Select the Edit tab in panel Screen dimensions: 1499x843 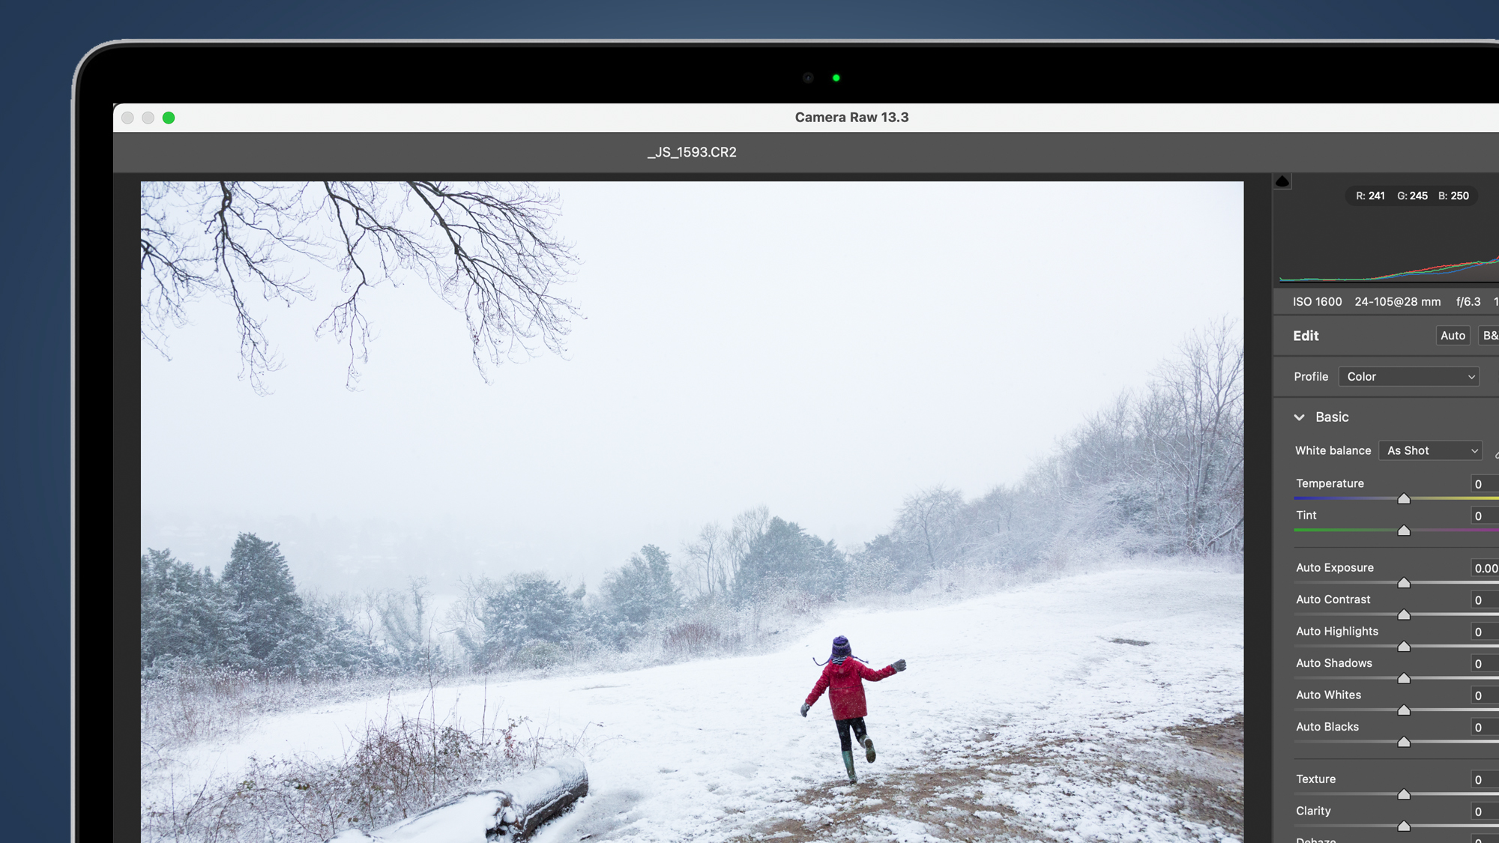pos(1306,336)
